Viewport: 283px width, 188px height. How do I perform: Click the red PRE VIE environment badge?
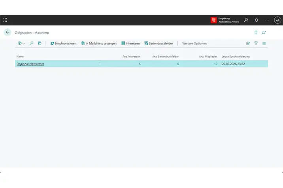coord(214,20)
